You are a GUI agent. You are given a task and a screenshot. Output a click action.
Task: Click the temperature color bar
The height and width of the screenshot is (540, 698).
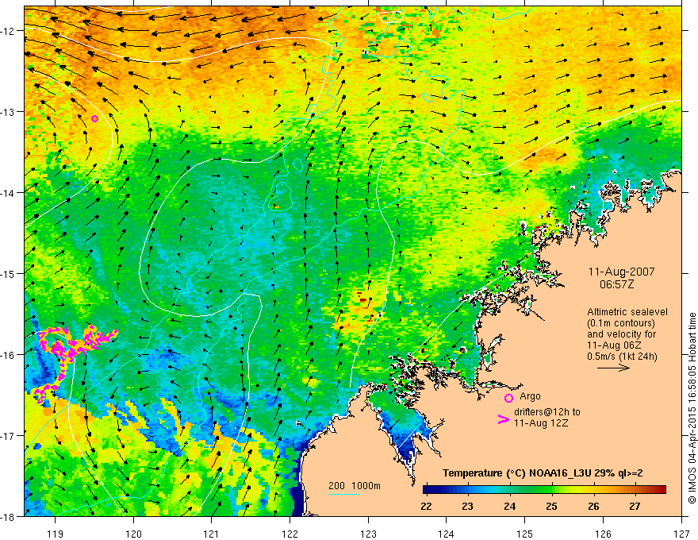click(544, 489)
